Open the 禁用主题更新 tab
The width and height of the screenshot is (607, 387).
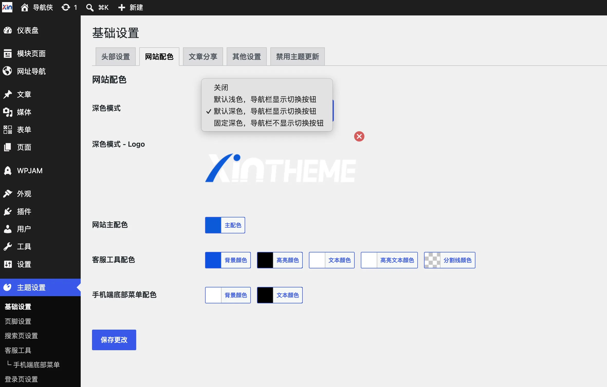click(298, 57)
